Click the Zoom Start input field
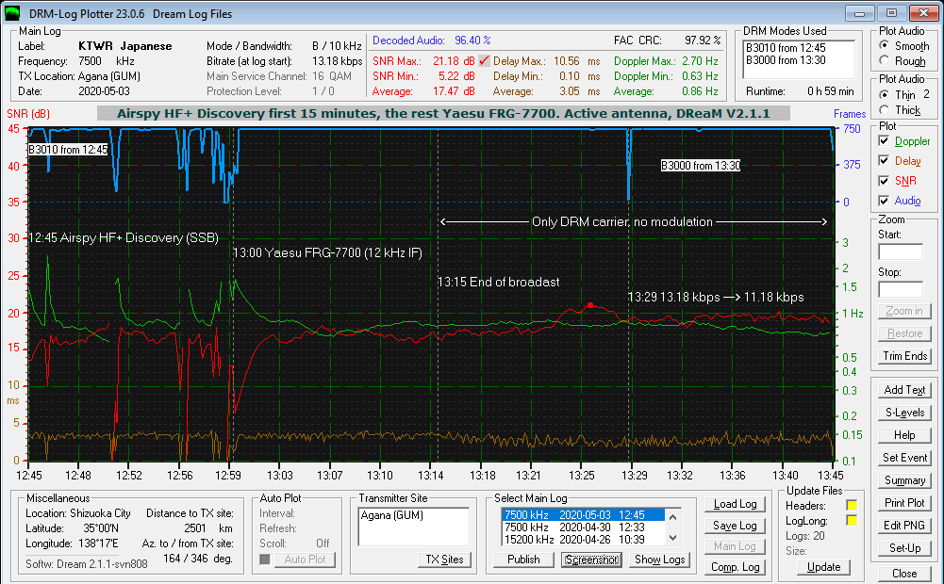The height and width of the screenshot is (584, 944). click(901, 251)
